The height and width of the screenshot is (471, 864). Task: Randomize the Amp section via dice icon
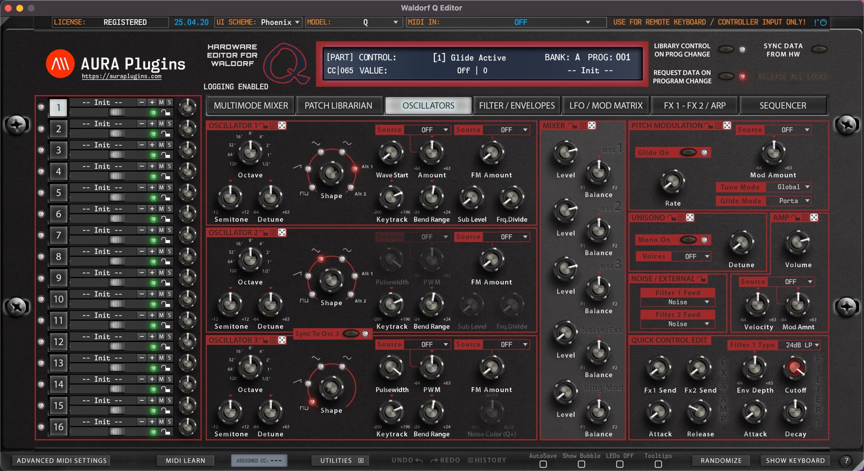point(814,218)
